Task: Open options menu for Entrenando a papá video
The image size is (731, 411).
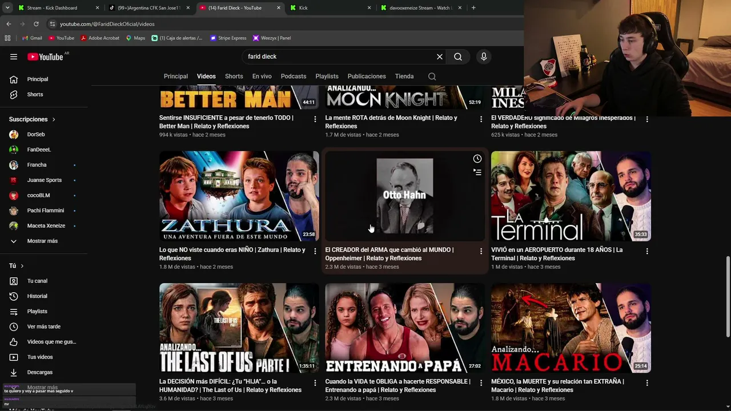Action: tap(481, 382)
